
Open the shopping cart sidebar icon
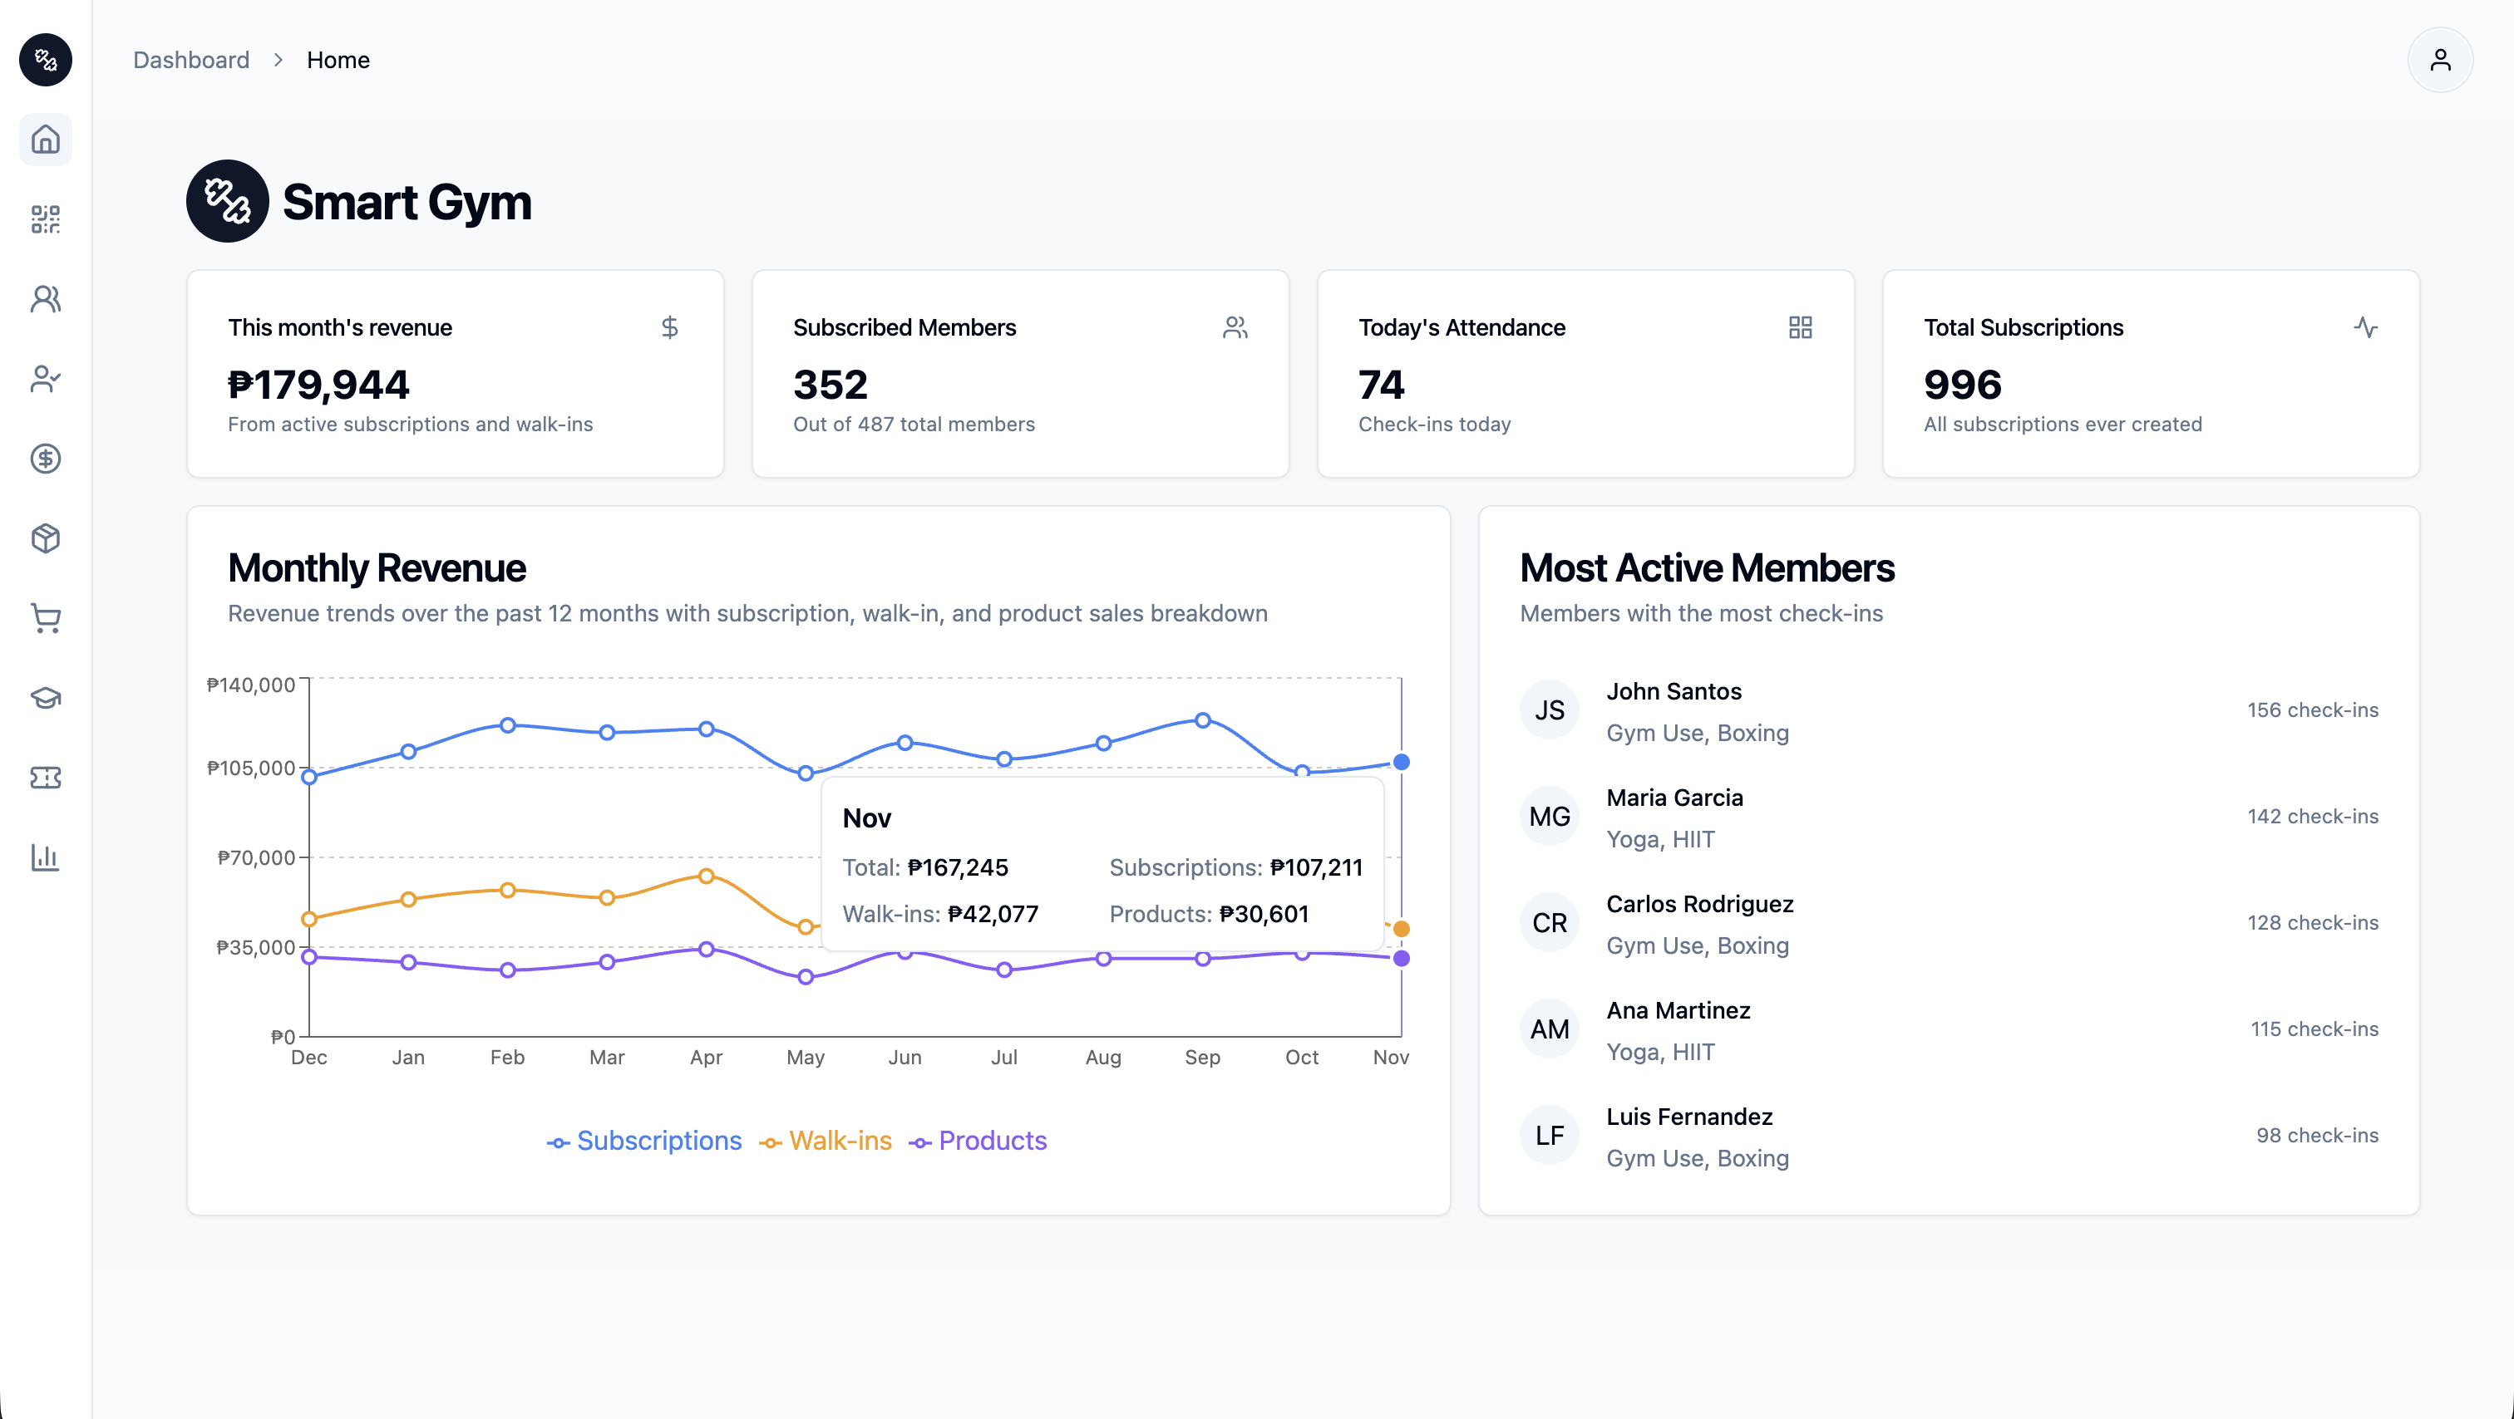[x=45, y=618]
